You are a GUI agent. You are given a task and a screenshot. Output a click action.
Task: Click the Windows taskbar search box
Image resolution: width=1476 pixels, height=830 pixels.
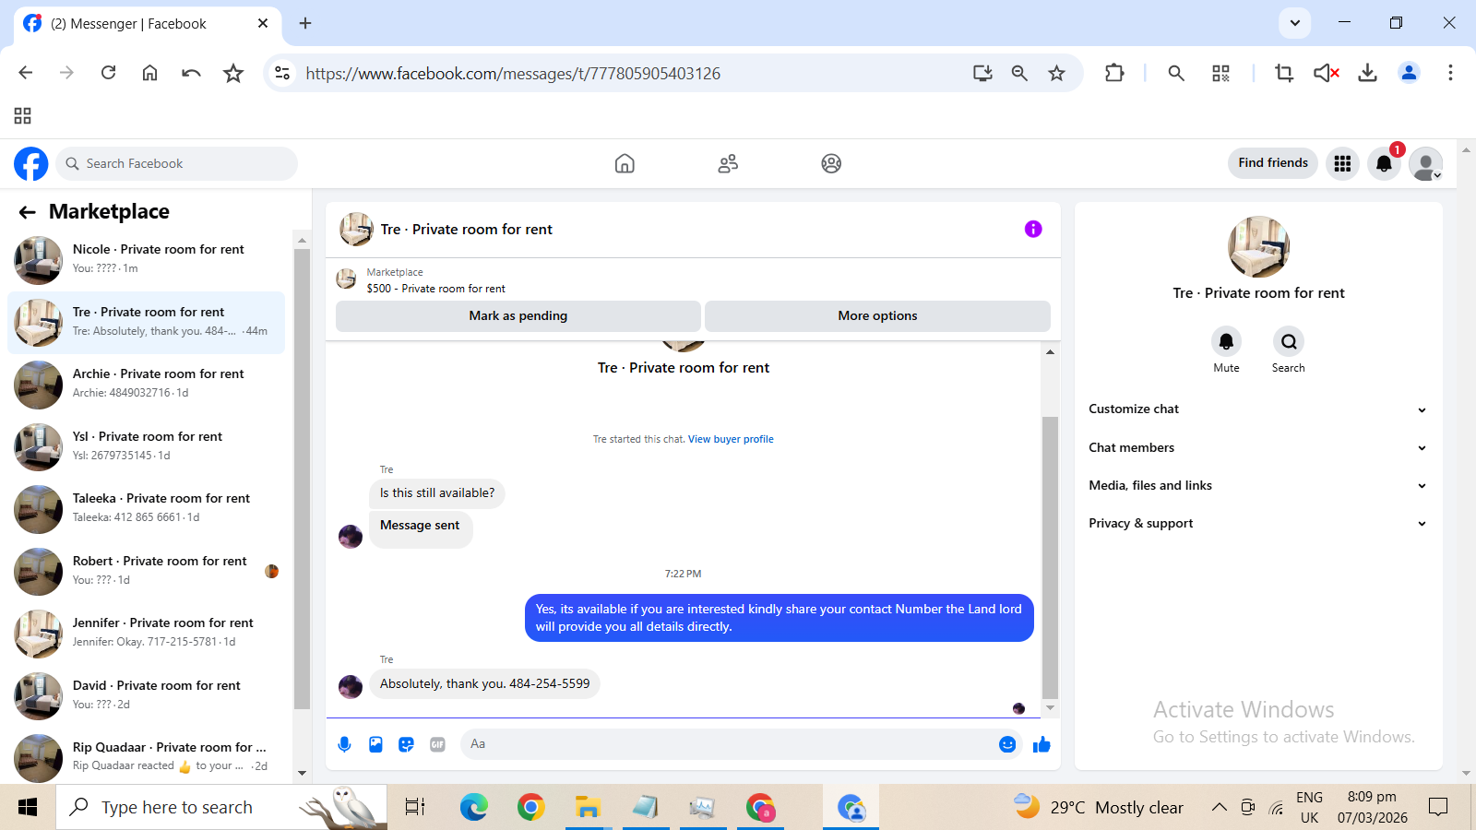221,808
